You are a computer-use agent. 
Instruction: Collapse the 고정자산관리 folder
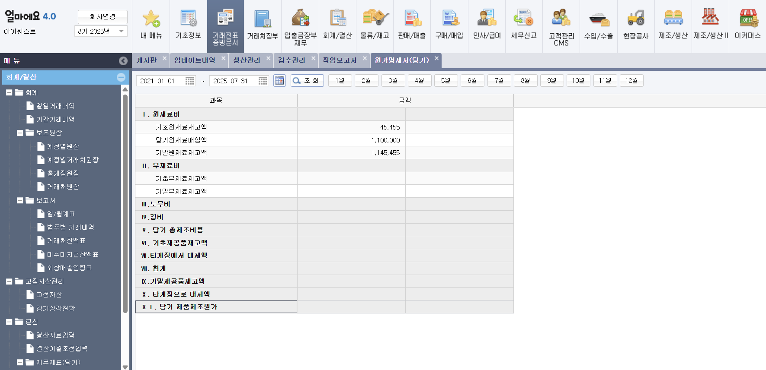9,281
